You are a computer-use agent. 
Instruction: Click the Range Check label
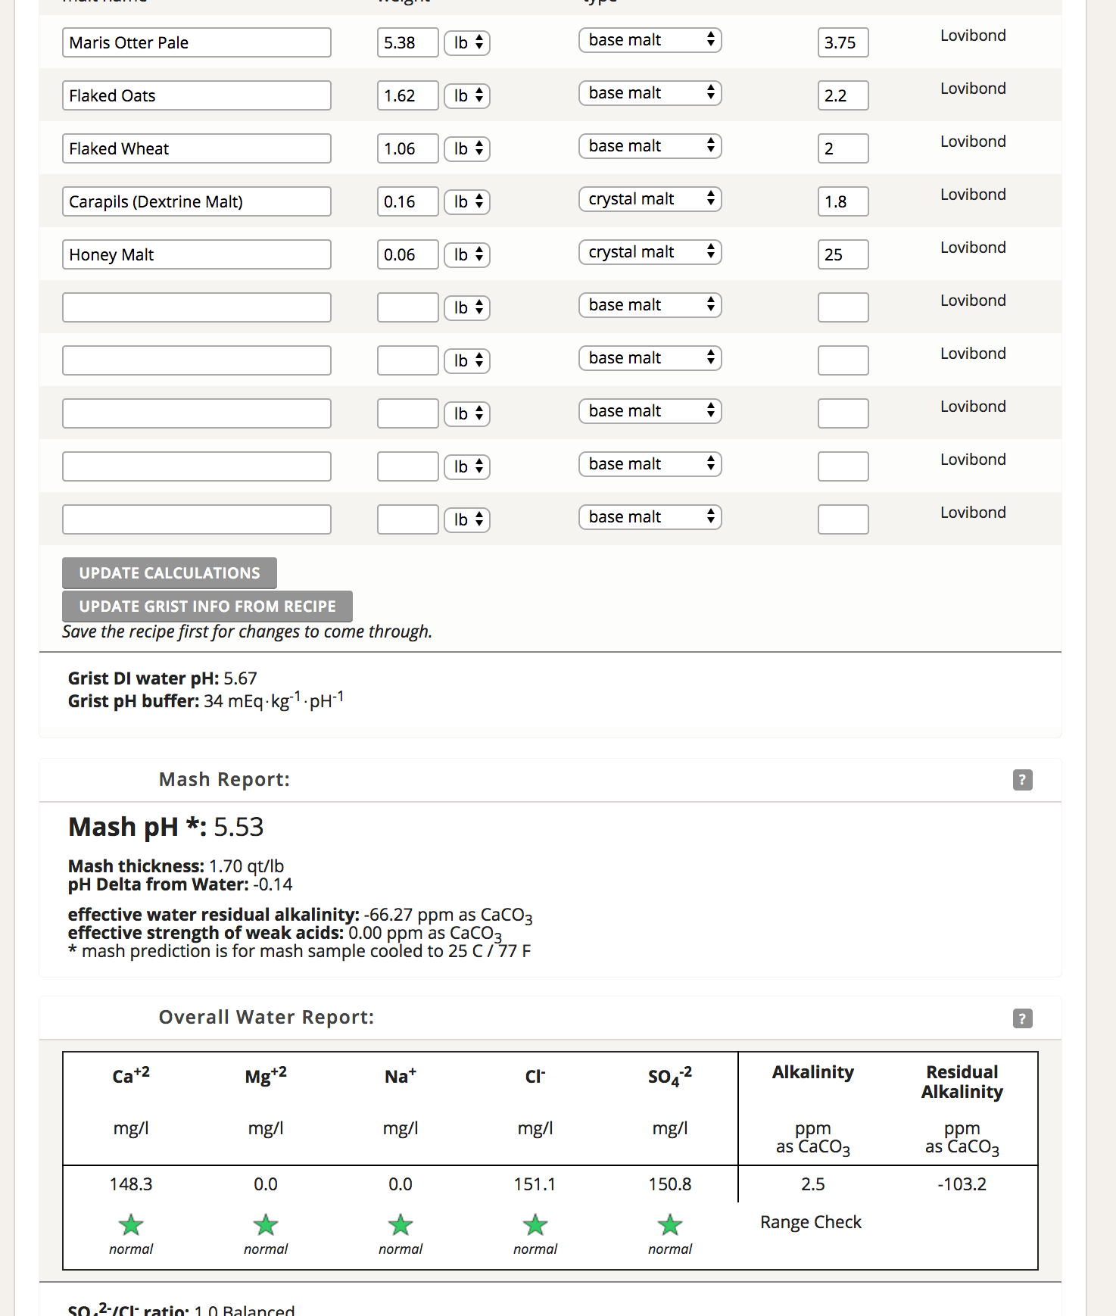point(811,1222)
